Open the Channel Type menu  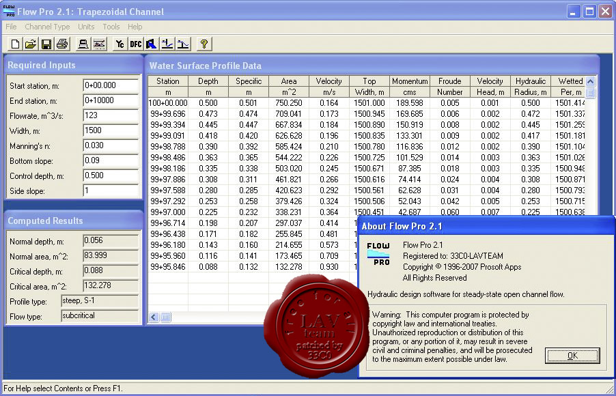[x=47, y=27]
